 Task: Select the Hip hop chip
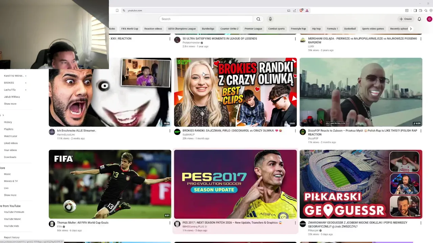click(316, 29)
